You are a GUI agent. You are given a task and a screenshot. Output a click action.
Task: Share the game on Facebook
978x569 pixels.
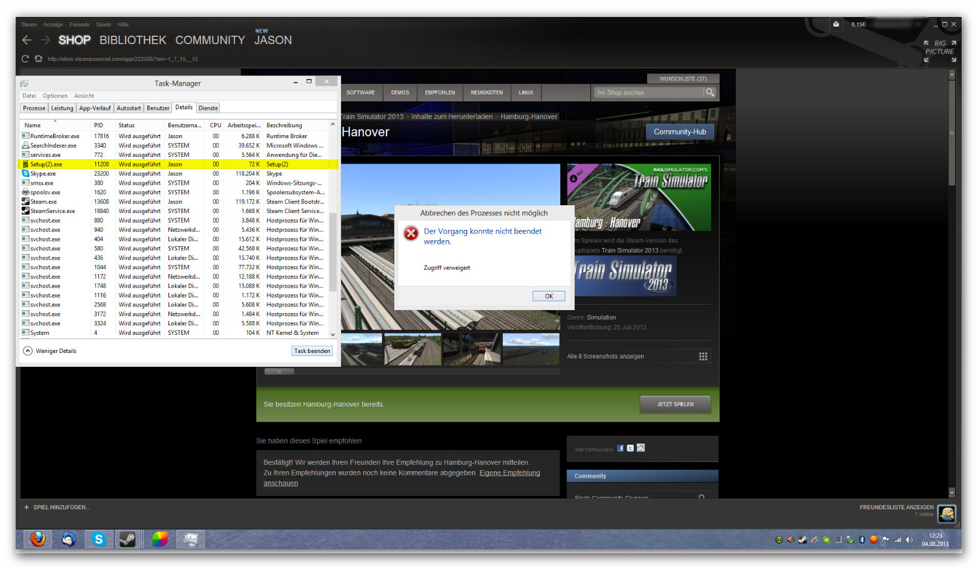[620, 448]
